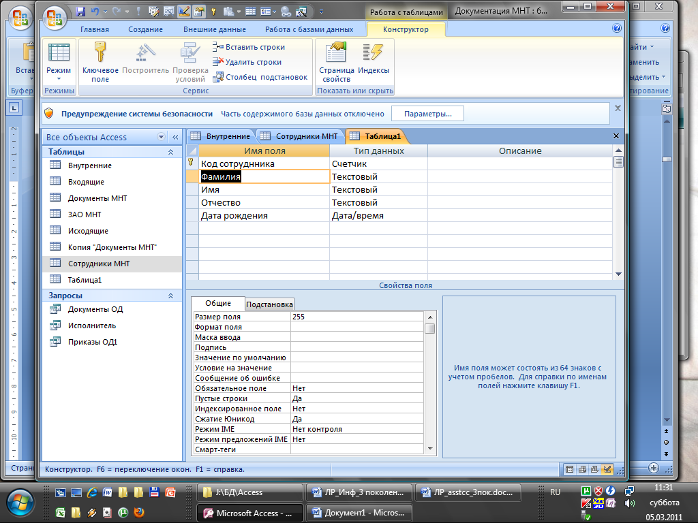Viewport: 698px width, 523px height.
Task: Select query Документы ОД
Action: (112, 310)
